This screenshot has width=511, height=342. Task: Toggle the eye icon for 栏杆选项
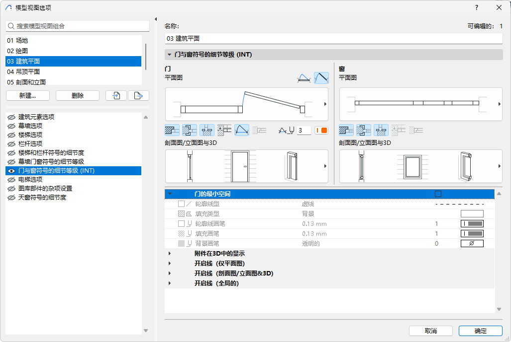[11, 143]
